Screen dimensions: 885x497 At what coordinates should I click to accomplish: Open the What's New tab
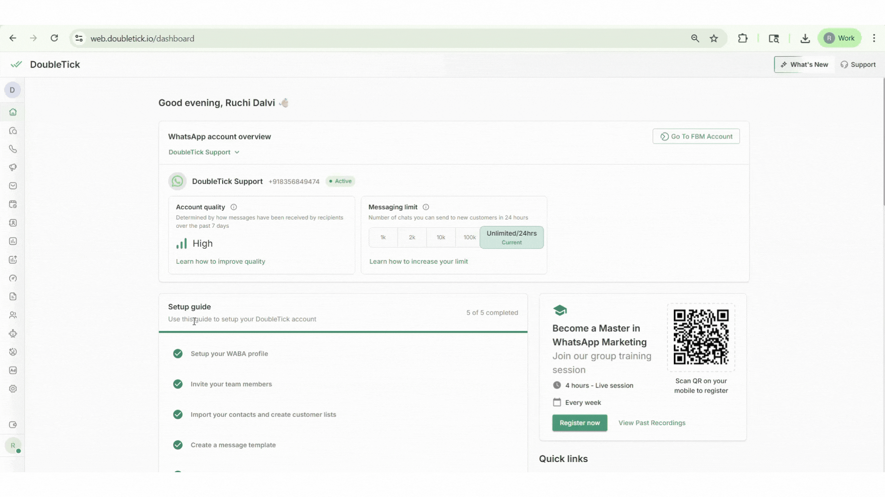click(804, 65)
